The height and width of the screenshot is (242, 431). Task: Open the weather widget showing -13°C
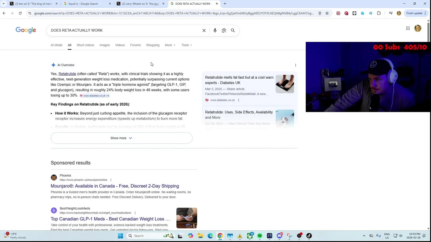click(x=15, y=236)
